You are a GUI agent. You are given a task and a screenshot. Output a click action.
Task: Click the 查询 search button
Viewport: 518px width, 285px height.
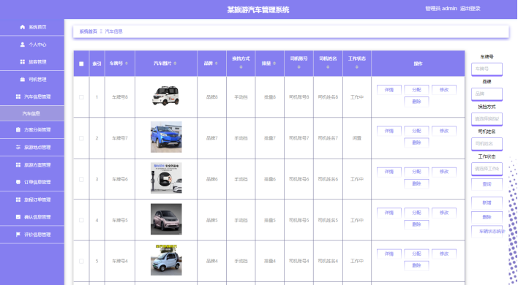click(x=487, y=184)
